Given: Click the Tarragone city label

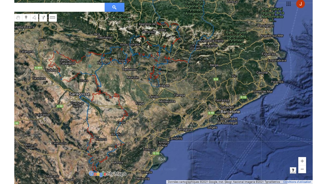Looking at the screenshot, I should pyautogui.click(x=184, y=130).
